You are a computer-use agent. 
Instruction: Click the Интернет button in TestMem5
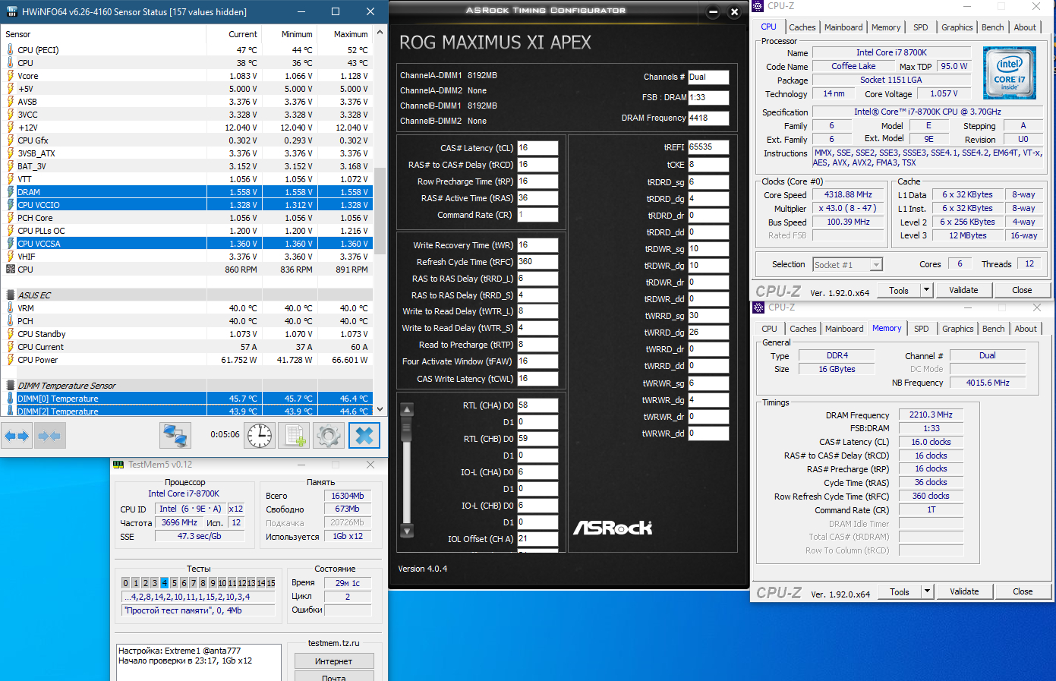tap(334, 661)
